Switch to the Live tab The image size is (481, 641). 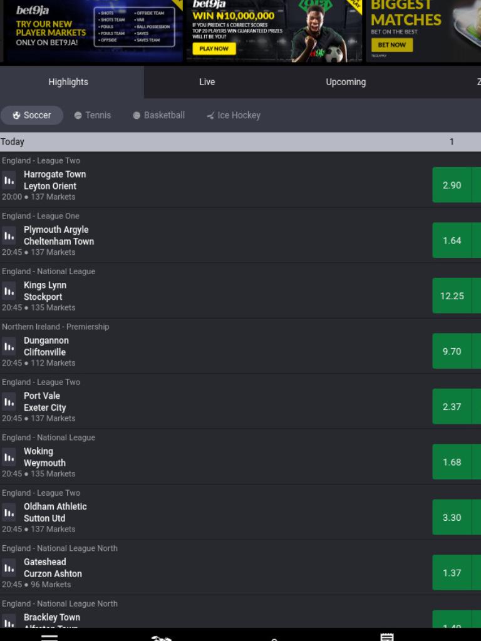click(207, 82)
